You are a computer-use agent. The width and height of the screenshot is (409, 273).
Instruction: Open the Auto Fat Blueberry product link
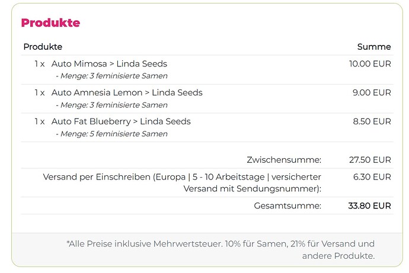click(121, 121)
